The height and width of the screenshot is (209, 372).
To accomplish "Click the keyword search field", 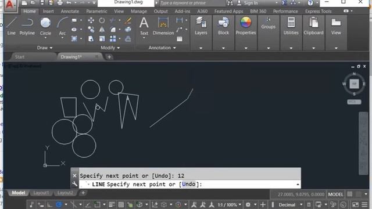I will [192, 3].
